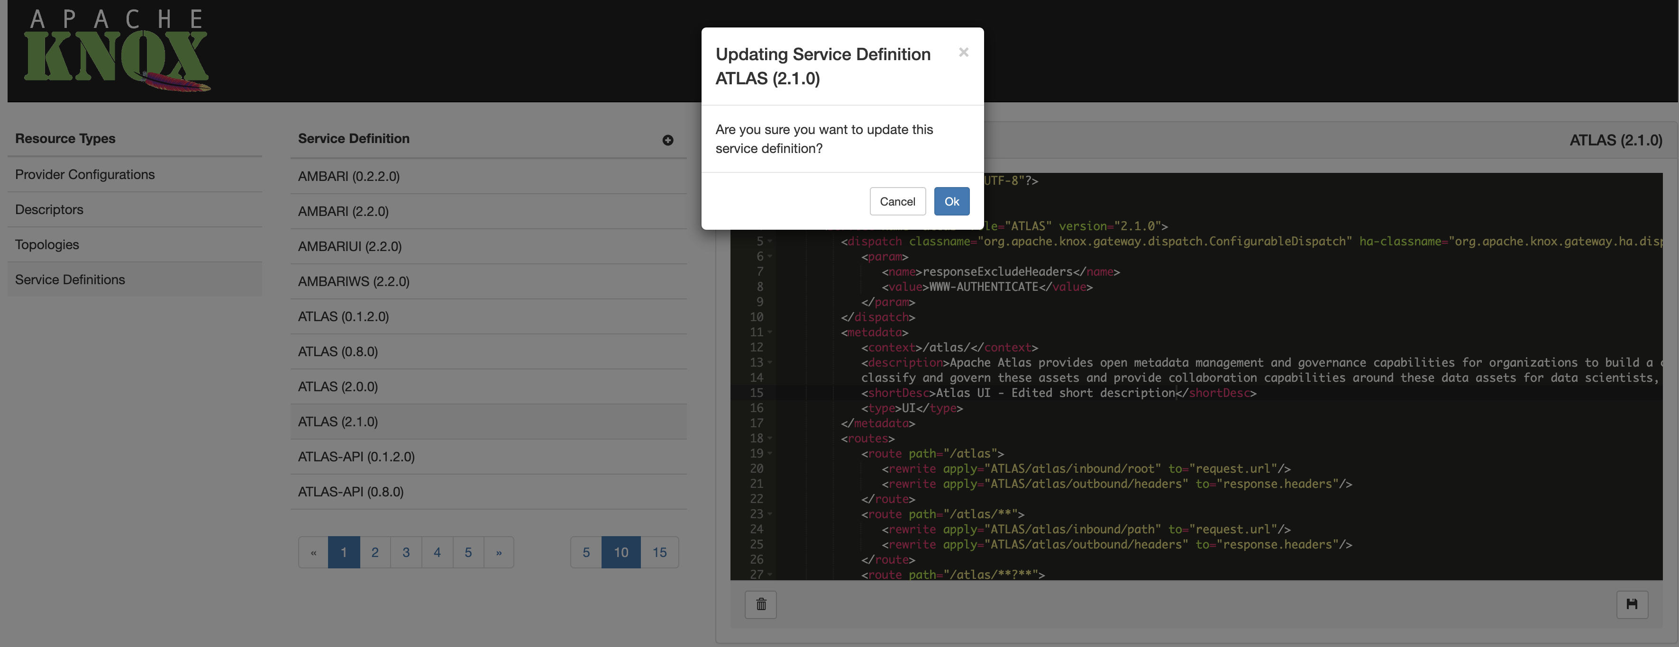
Task: Open Provider Configurations resource type
Action: 85,175
